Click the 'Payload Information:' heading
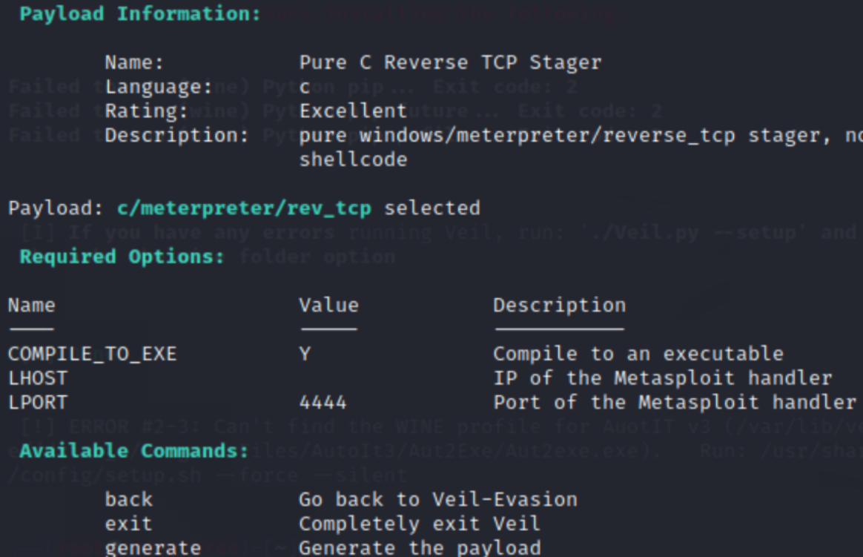 140,14
